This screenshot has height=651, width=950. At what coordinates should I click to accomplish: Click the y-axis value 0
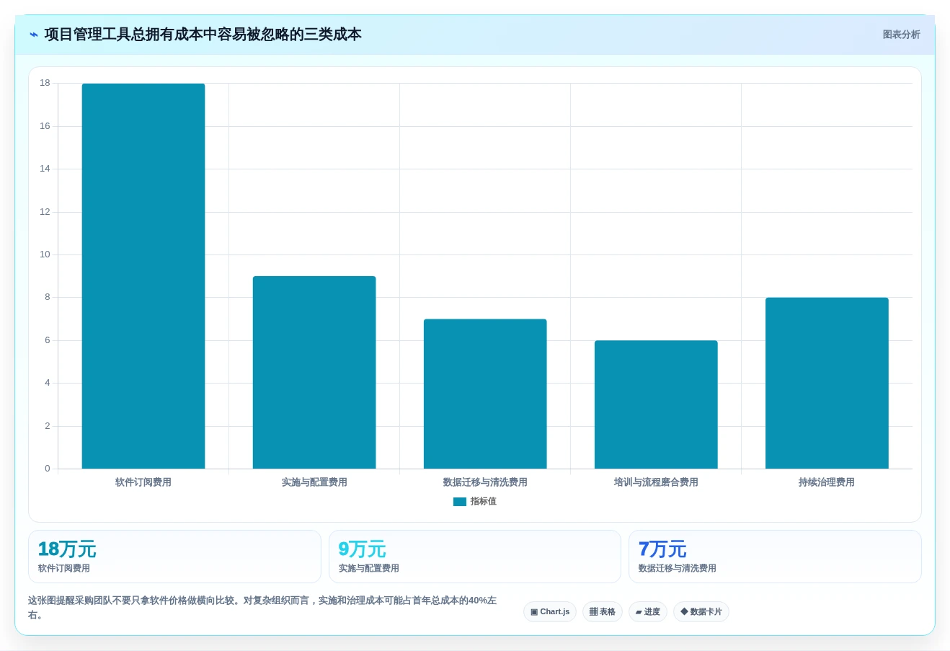[48, 469]
